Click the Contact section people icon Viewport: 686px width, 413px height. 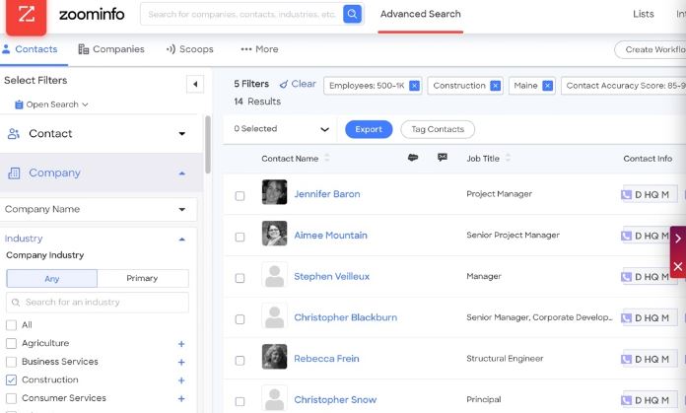14,134
